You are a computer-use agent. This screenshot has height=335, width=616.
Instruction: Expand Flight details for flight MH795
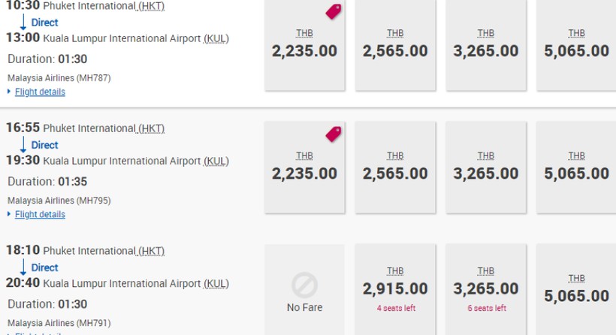pyautogui.click(x=40, y=214)
